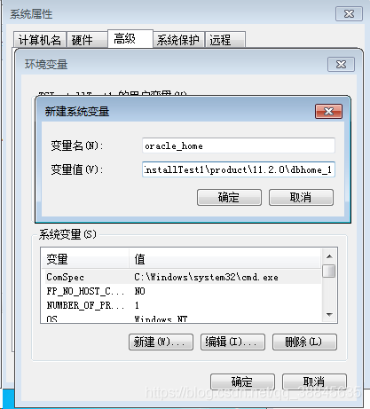Click the 变量名 input field containing oracle_home
Image resolution: width=370 pixels, height=409 pixels.
coord(239,146)
